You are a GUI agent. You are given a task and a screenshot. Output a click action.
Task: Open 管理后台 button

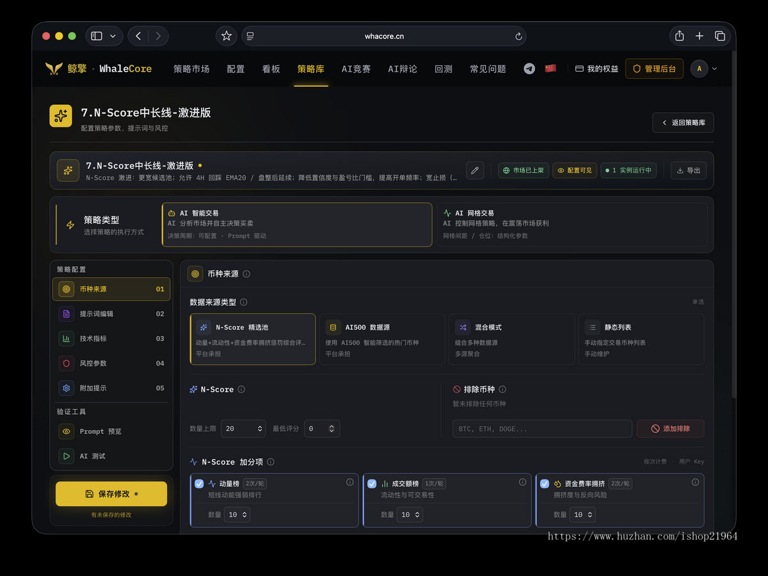(654, 68)
